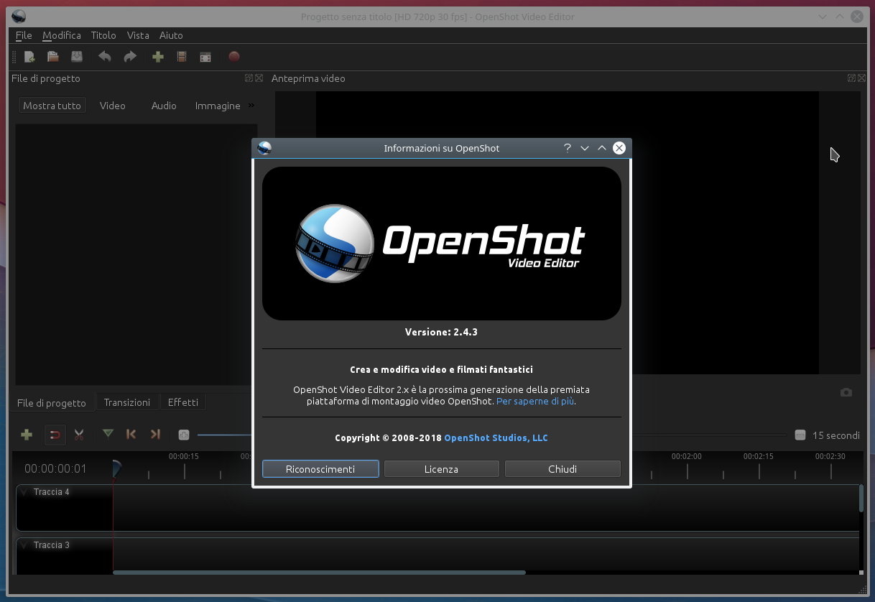Click the zoom button beside 15 secondi
The image size is (875, 602).
[x=800, y=435]
